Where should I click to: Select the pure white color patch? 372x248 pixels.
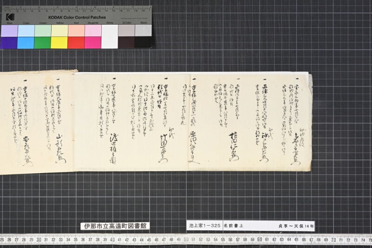point(110,37)
